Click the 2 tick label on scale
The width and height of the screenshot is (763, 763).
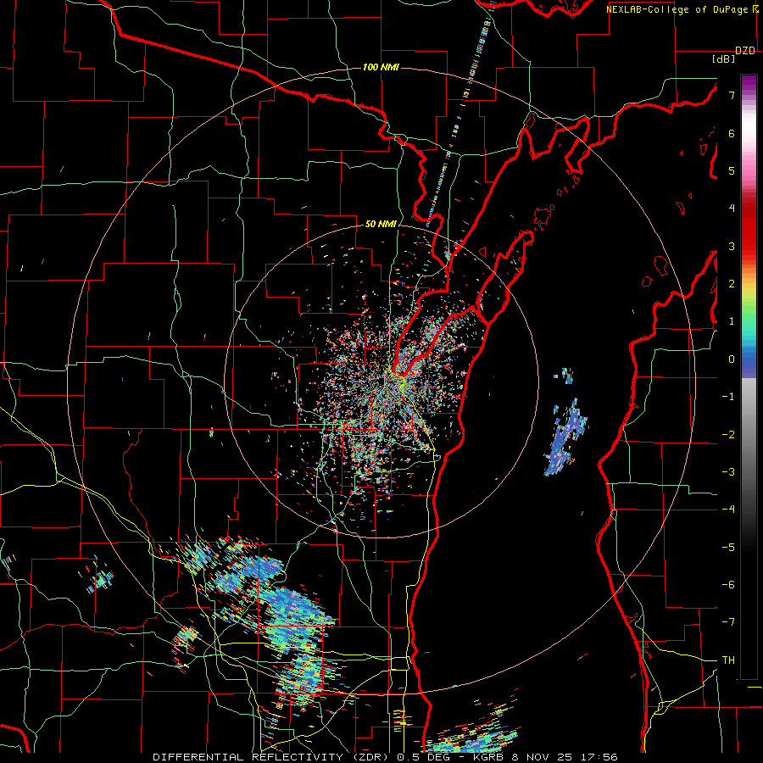pyautogui.click(x=732, y=284)
